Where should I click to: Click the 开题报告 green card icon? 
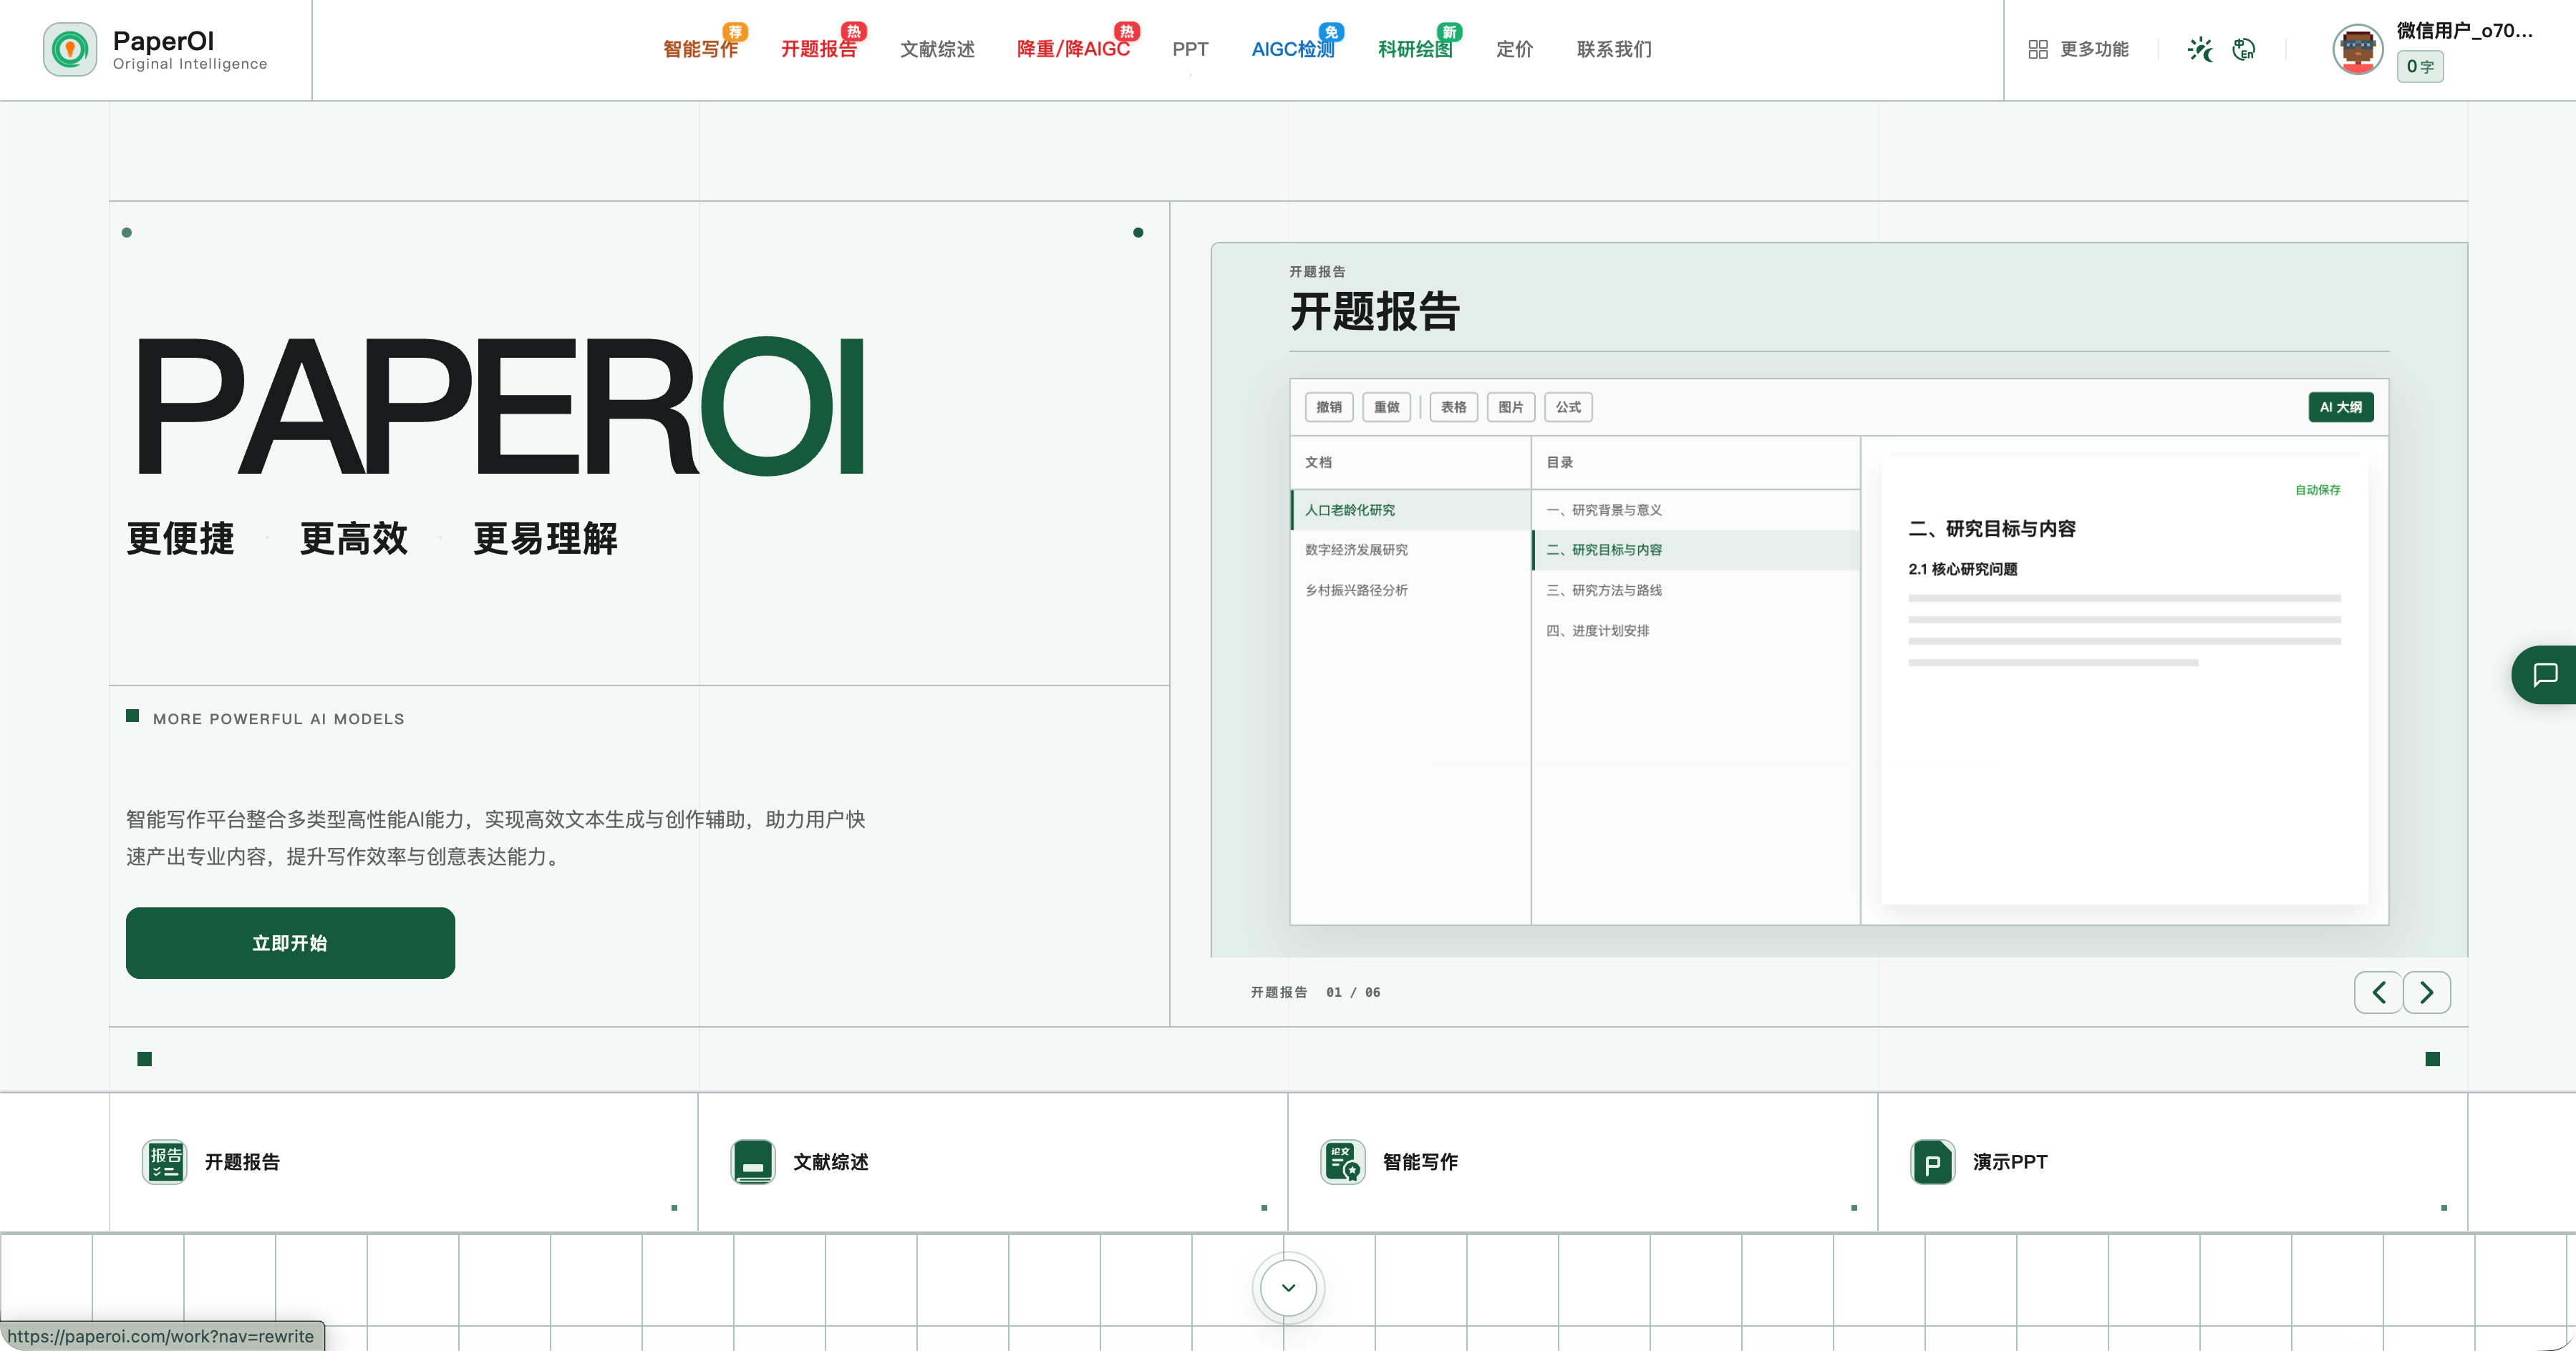pos(164,1162)
